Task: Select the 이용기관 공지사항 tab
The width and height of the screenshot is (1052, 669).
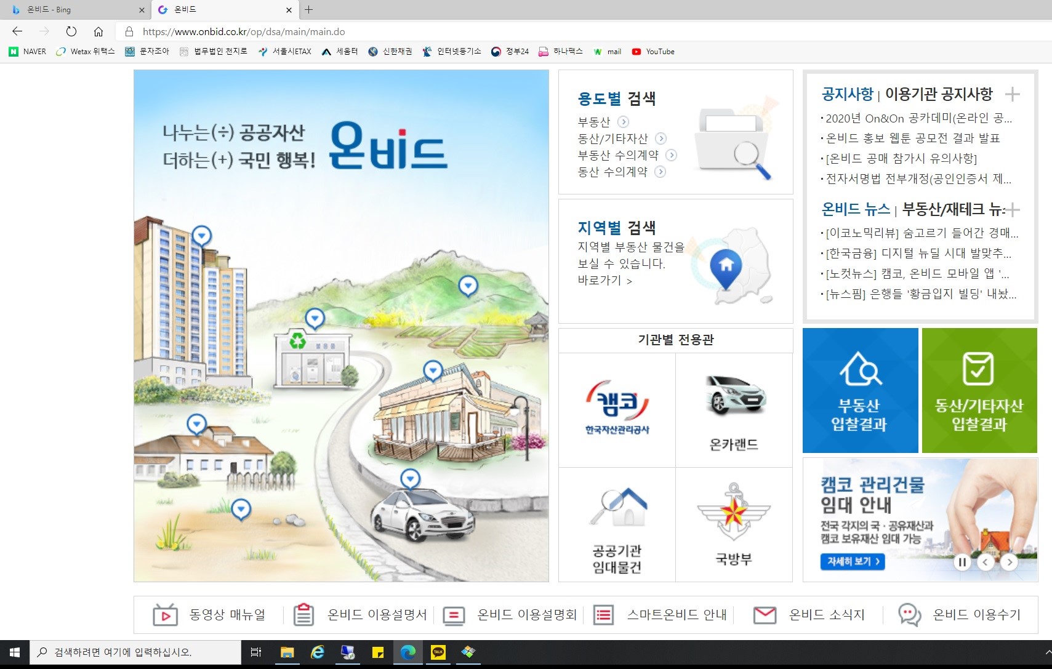Action: click(939, 94)
